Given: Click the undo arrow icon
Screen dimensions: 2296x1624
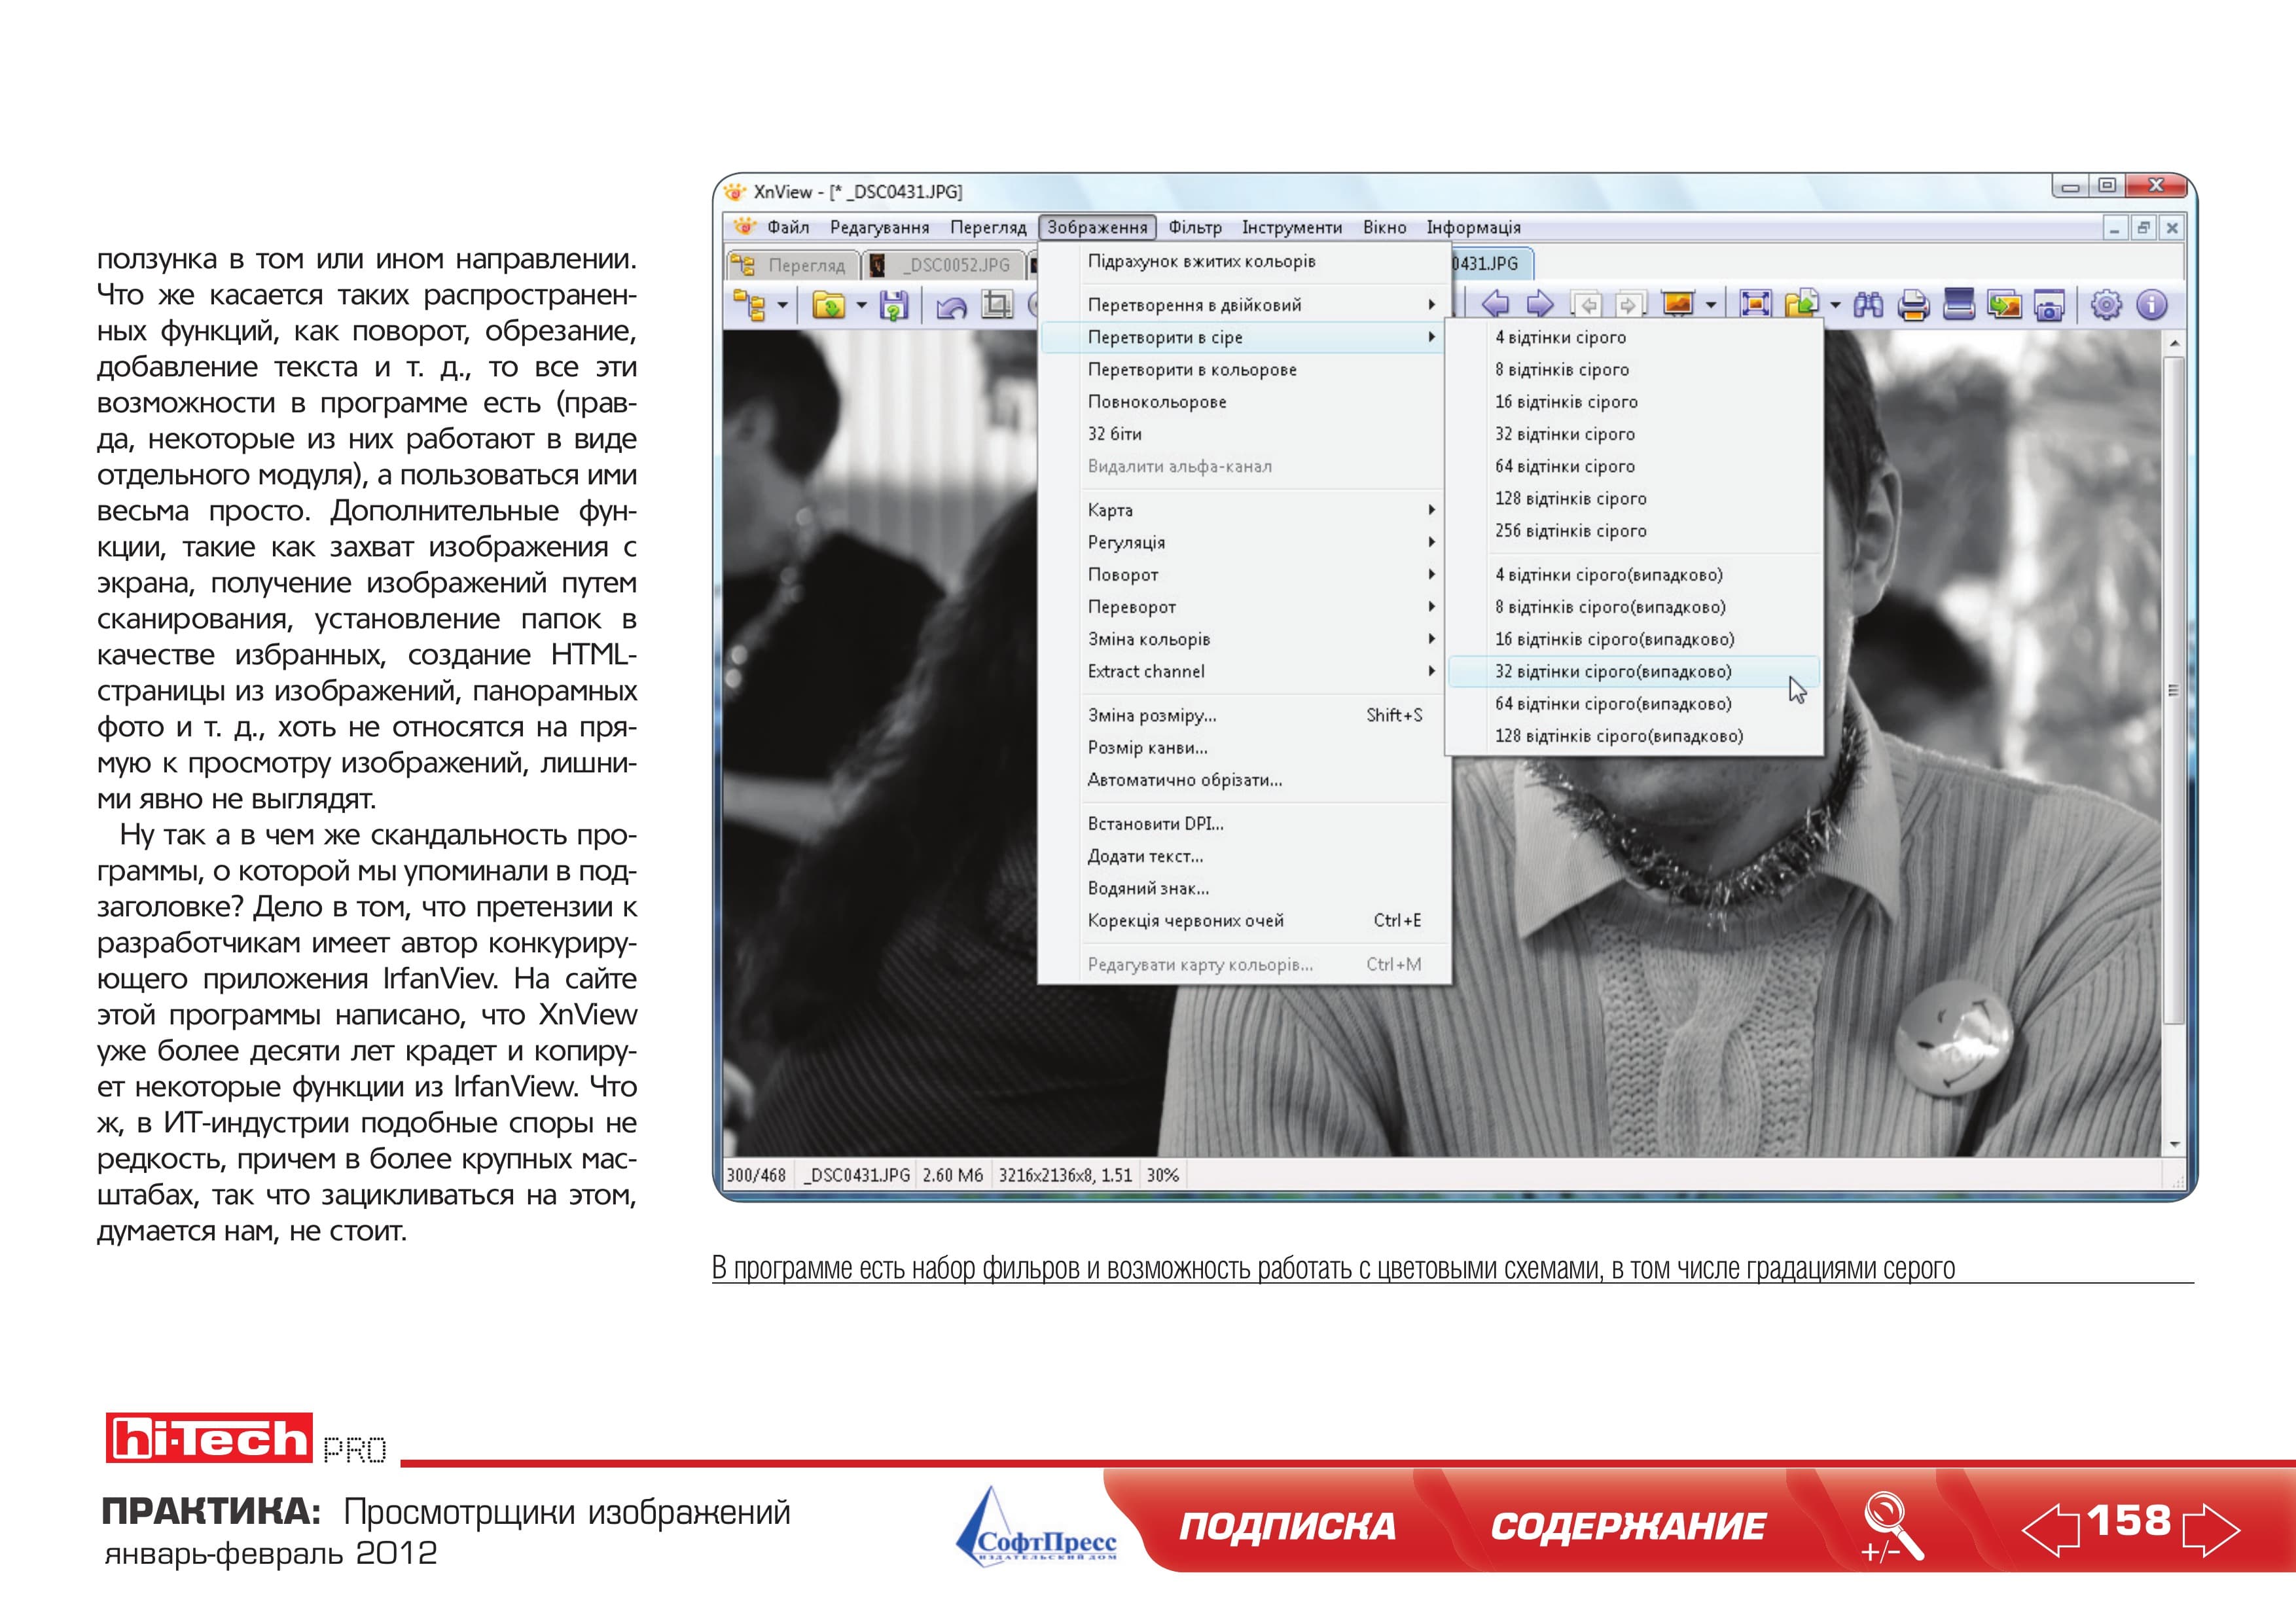Looking at the screenshot, I should coord(951,306).
